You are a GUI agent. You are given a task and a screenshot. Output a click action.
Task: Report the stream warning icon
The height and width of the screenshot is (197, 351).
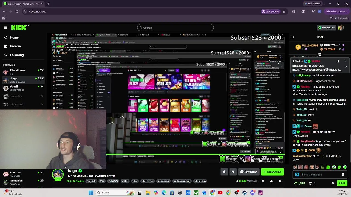point(271,181)
